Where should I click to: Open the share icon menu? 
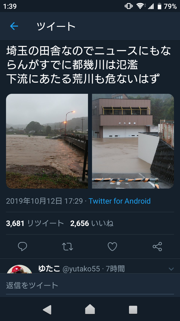pos(157,246)
